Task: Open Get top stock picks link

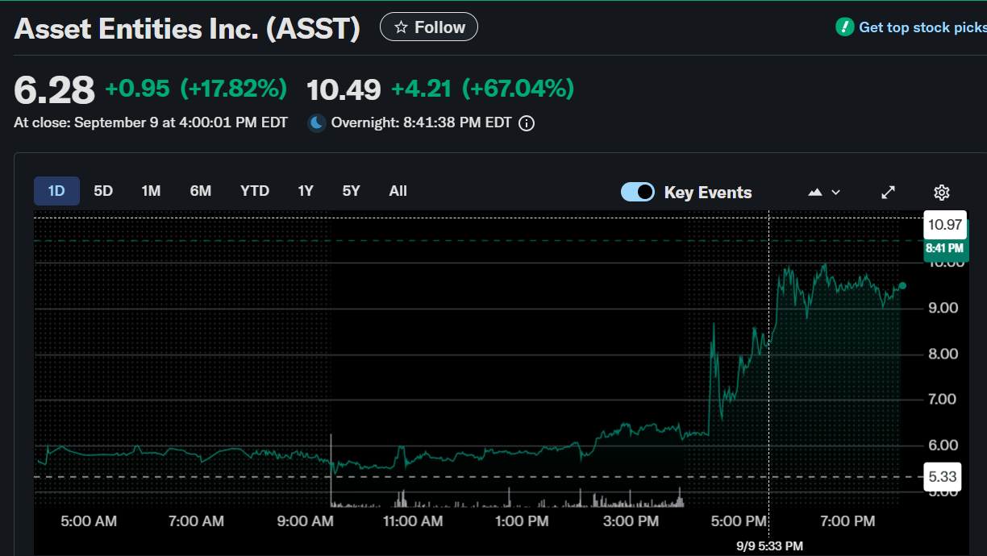Action: click(922, 27)
